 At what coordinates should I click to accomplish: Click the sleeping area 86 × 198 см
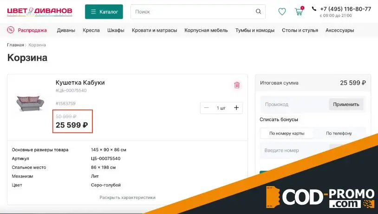[103, 167]
